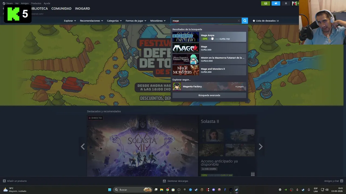Open the network tray icon

pos(322,190)
